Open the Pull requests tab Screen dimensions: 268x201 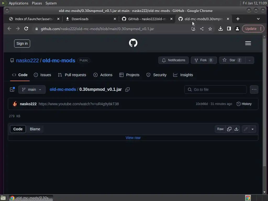tap(72, 75)
